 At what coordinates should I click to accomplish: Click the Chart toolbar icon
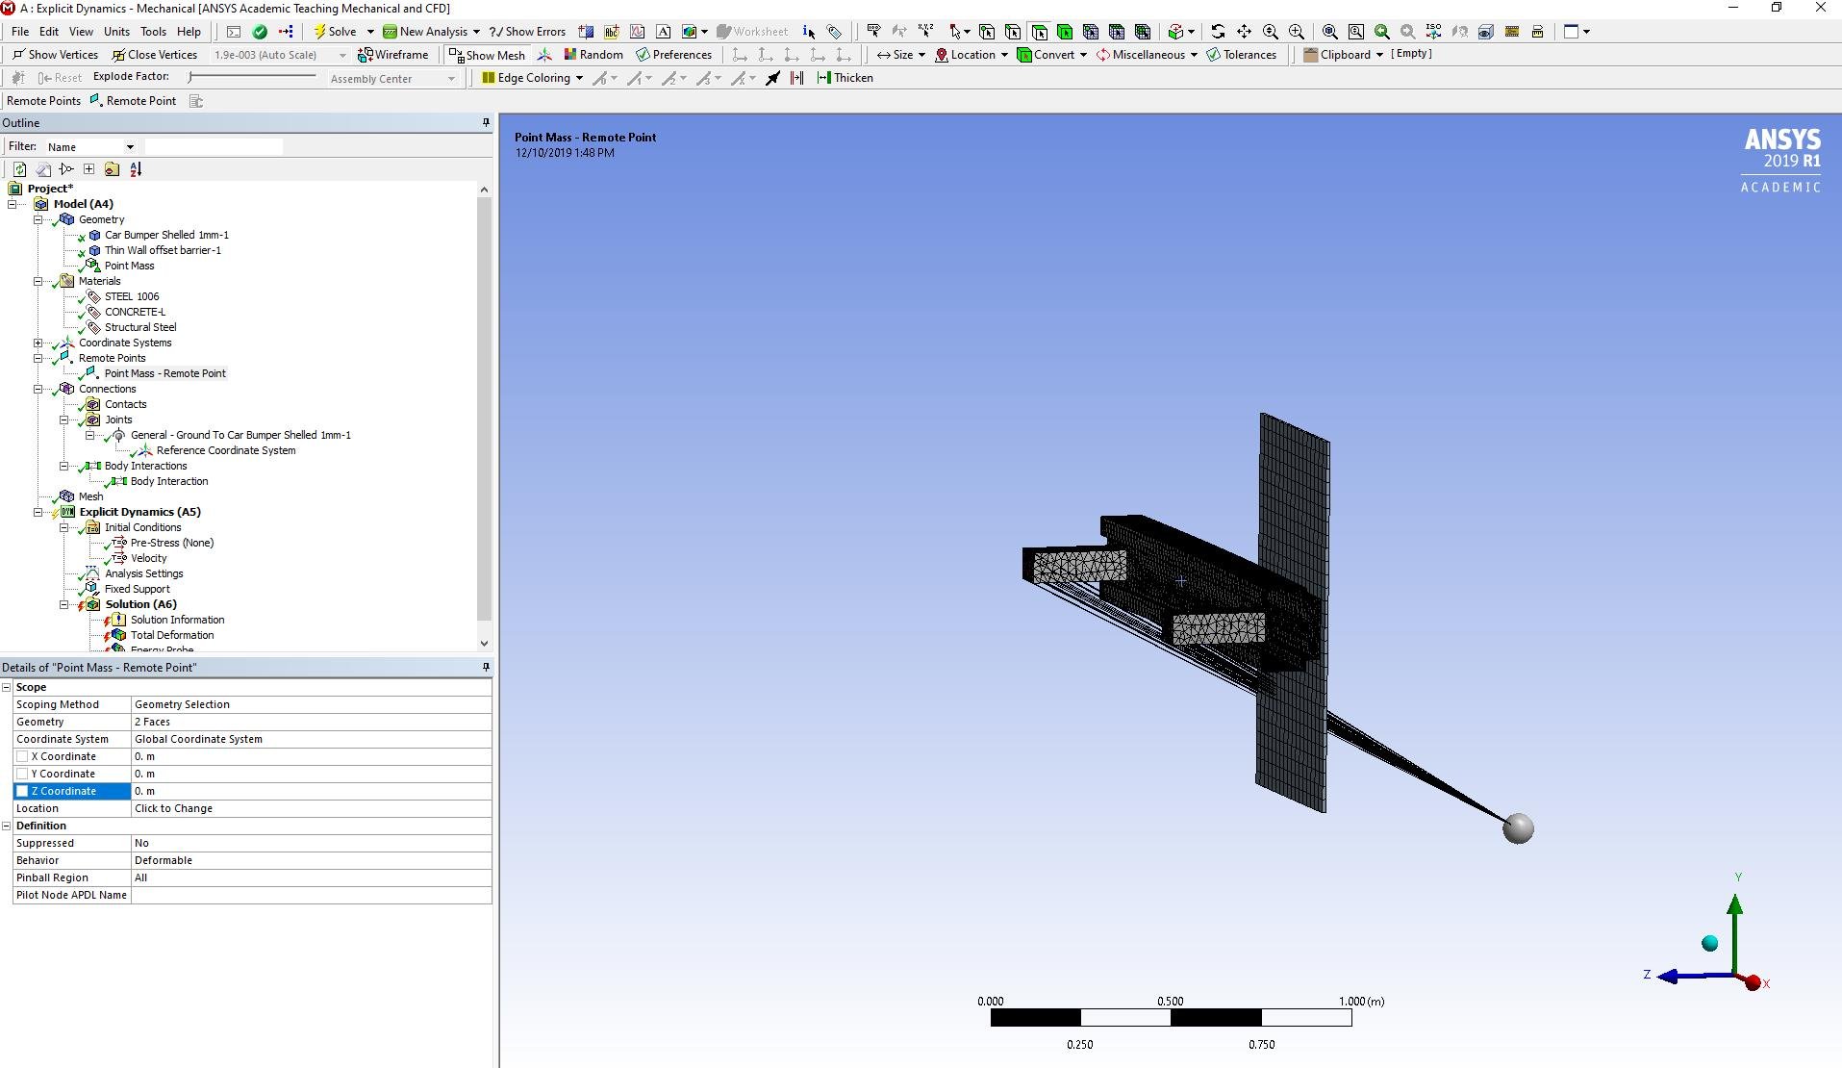tap(637, 32)
